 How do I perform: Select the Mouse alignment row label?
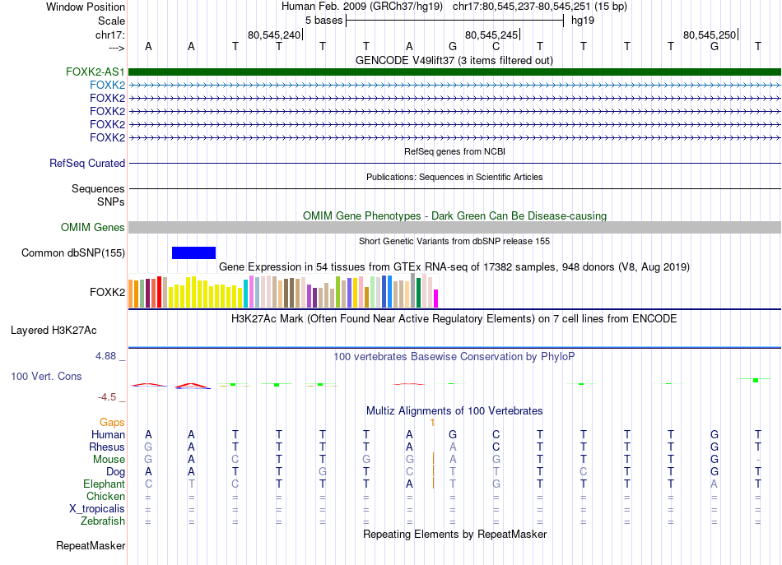coord(109,460)
